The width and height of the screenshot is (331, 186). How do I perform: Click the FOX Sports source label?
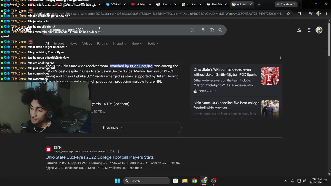tap(205, 91)
